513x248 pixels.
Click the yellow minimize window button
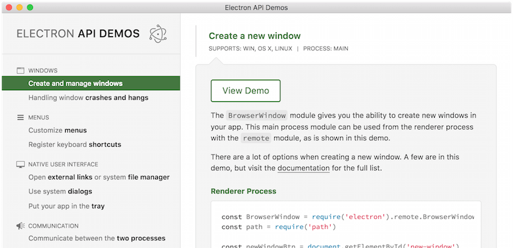point(20,7)
